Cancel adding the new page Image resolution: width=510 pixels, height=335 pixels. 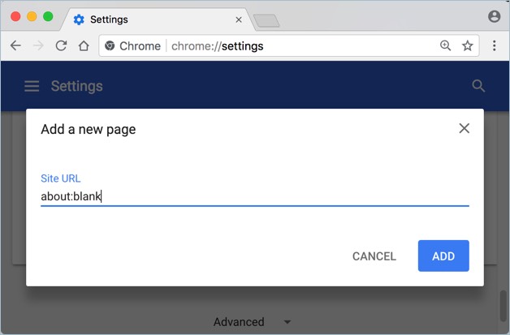(374, 256)
